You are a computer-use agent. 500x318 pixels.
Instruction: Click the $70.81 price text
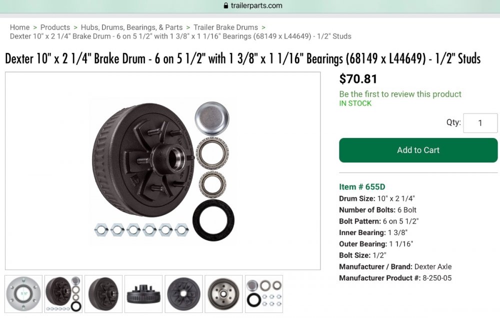(358, 79)
